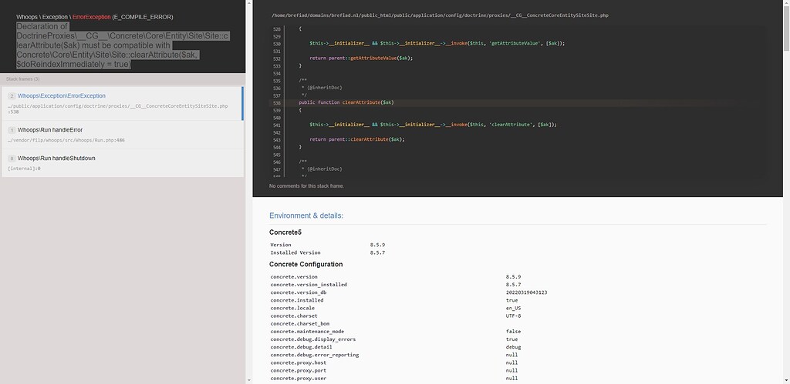The height and width of the screenshot is (384, 790).
Task: Click the frame number 2 badge
Action: pos(12,96)
